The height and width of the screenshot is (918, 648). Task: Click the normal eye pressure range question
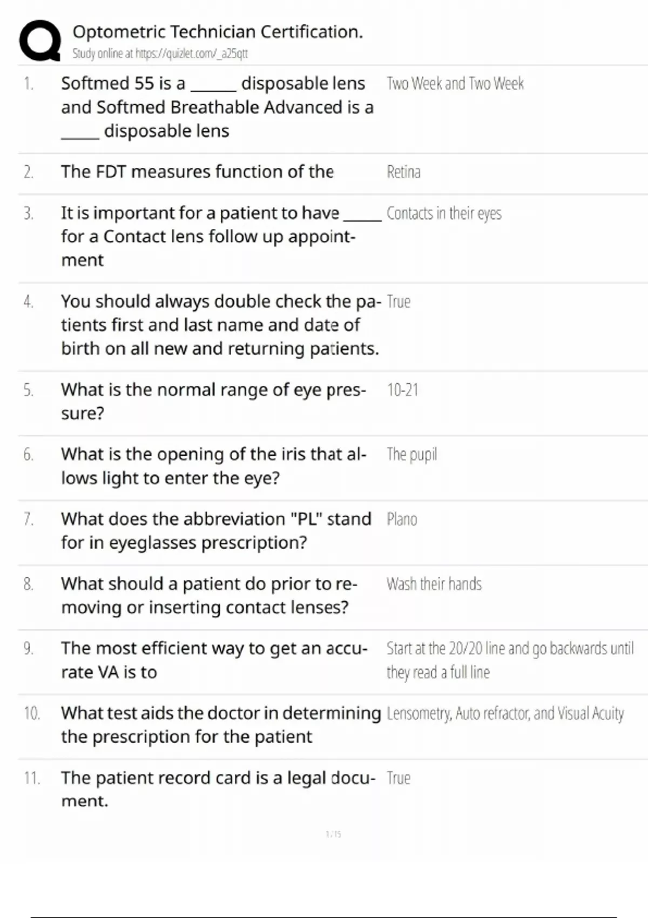pyautogui.click(x=213, y=401)
